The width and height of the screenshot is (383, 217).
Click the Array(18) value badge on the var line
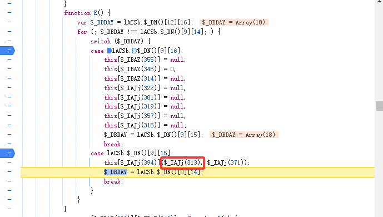pos(234,22)
